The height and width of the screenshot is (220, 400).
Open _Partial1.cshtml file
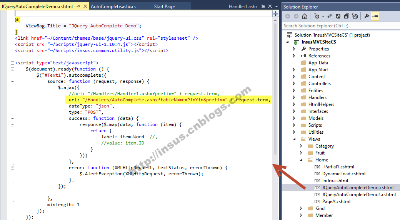coord(338,167)
